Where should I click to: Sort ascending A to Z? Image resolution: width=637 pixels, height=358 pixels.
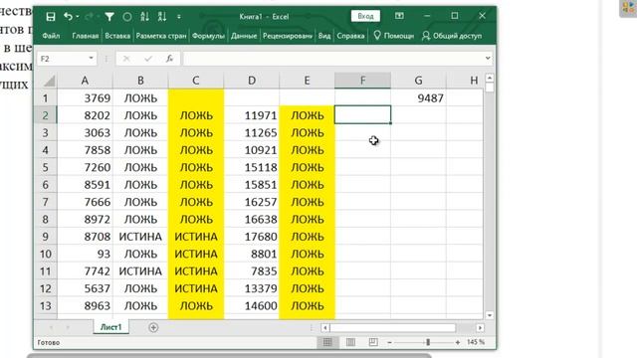coord(144,17)
